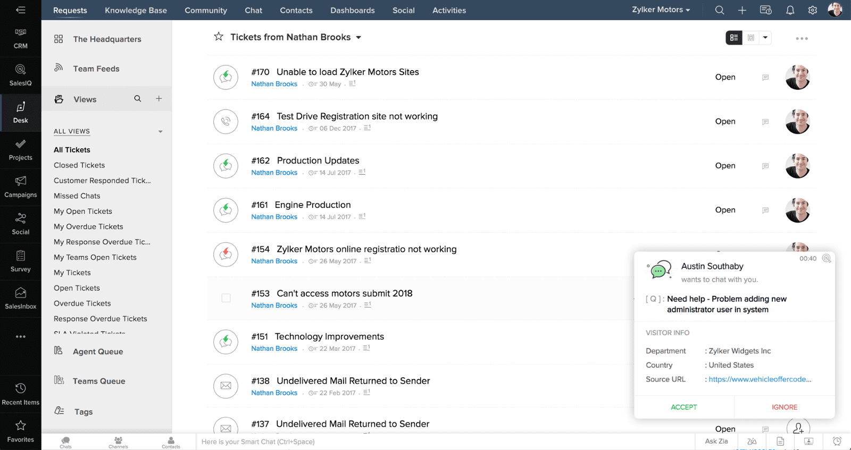
Task: Accept the chat from Austin Southaby
Action: coord(684,407)
